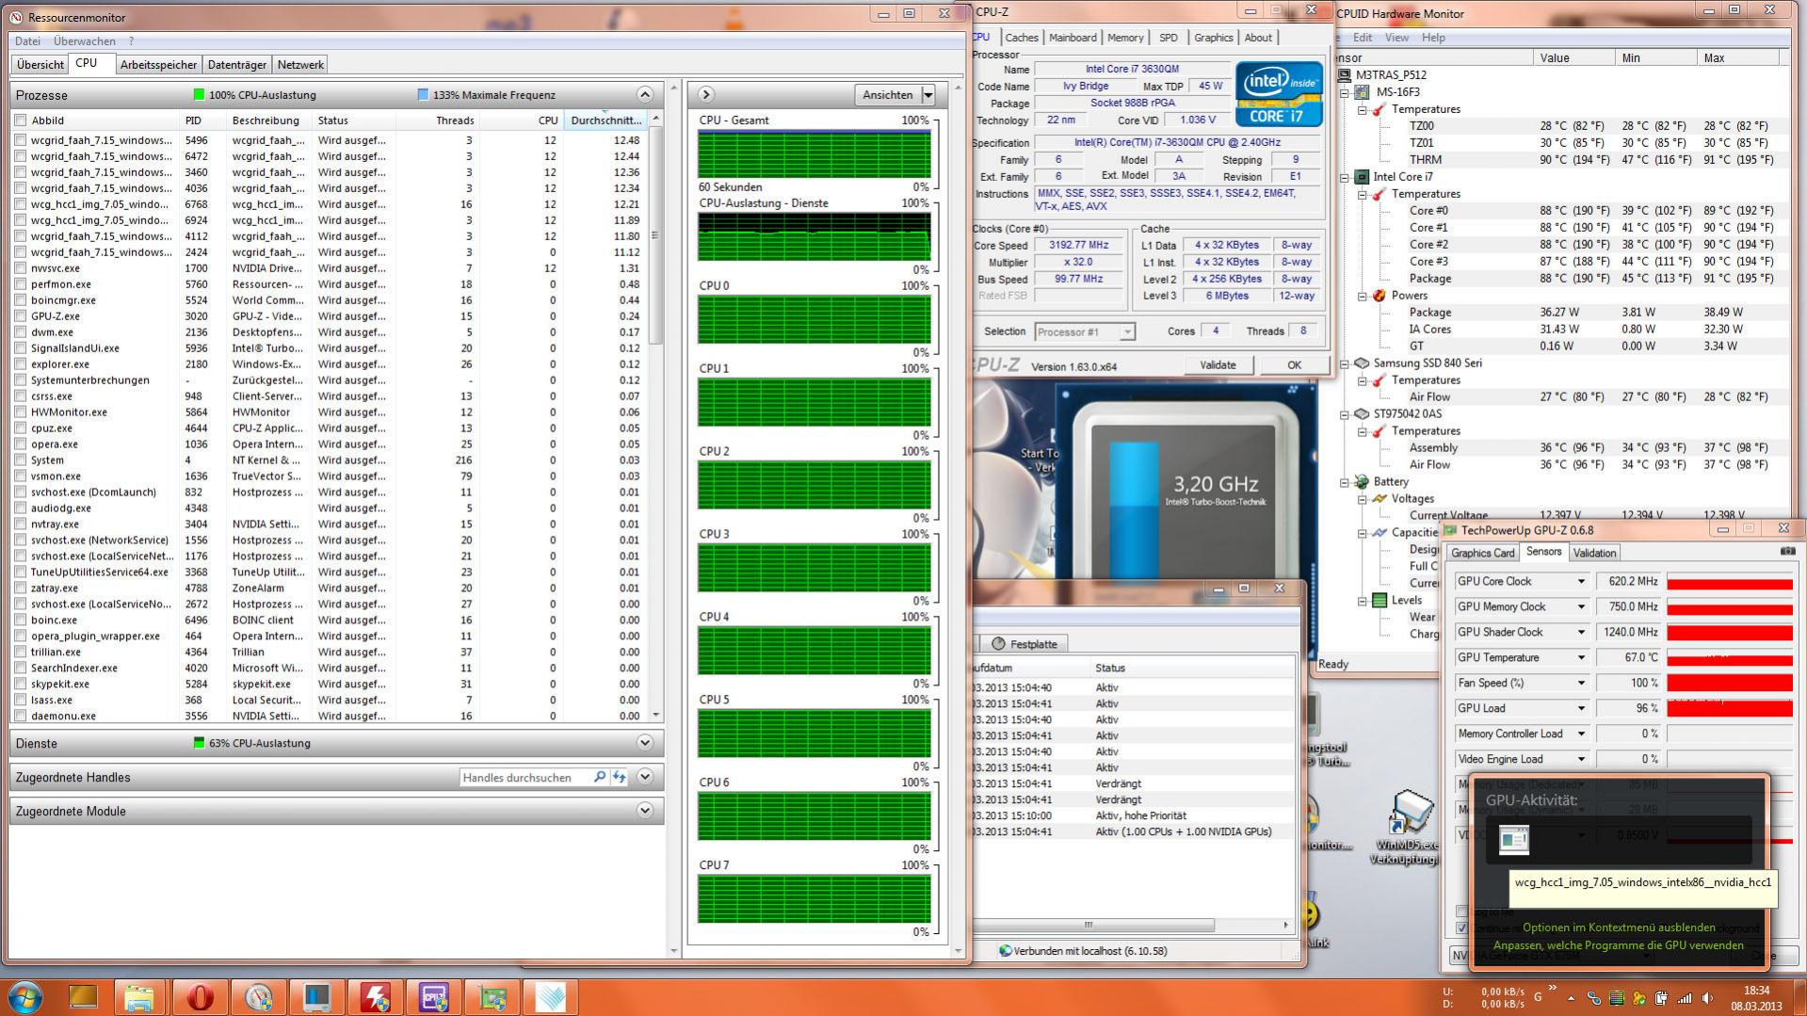Click Intel Core i7 logo in CPU-Z
This screenshot has width=1807, height=1016.
point(1279,93)
